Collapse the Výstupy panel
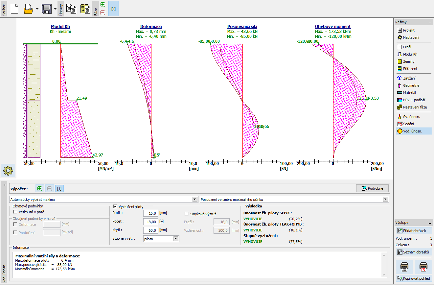Viewport: 434px width, 285px height. 429,223
